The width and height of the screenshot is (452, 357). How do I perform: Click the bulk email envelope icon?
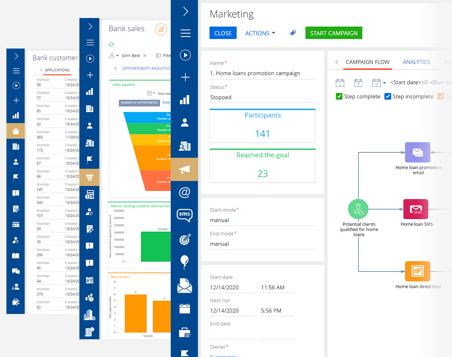point(184,286)
